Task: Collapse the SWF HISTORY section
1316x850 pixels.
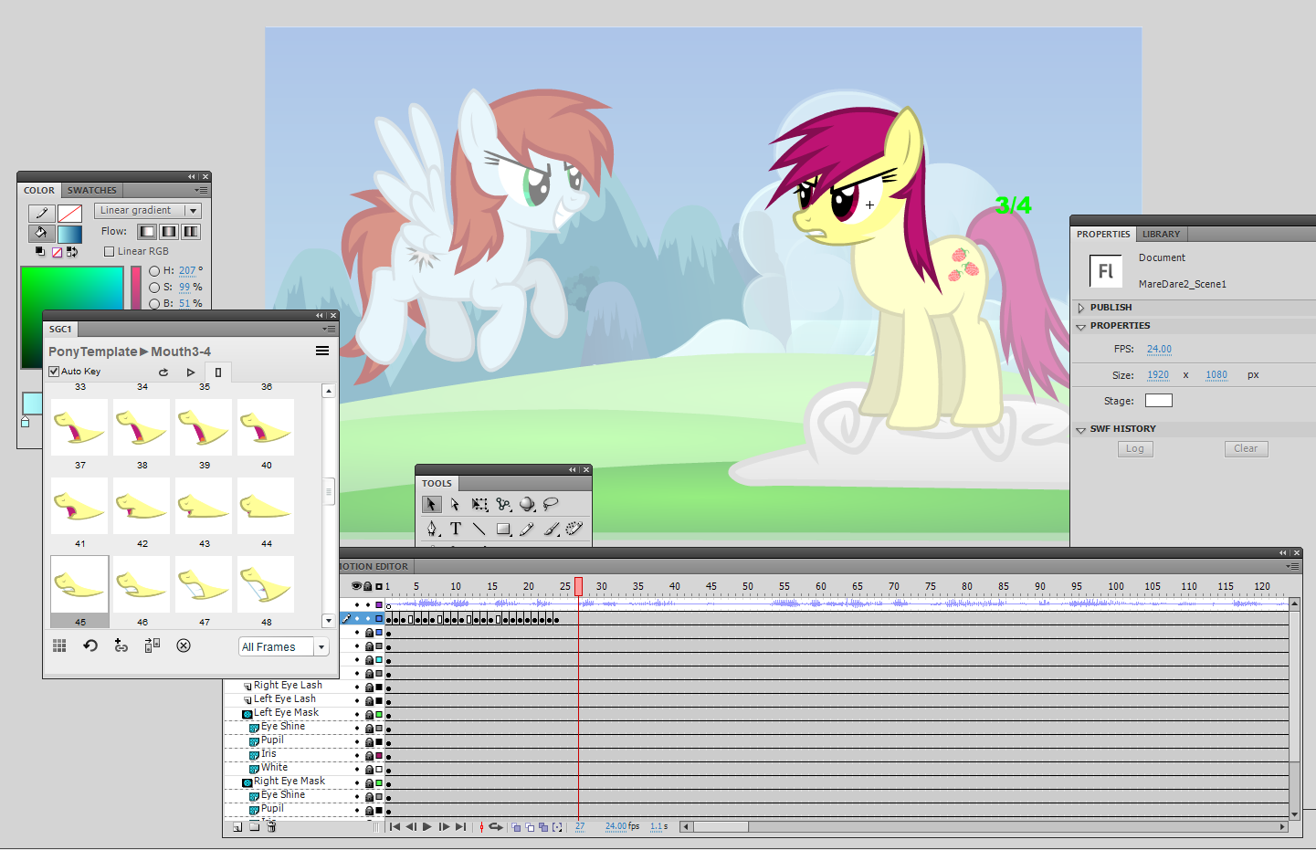Action: [x=1081, y=429]
